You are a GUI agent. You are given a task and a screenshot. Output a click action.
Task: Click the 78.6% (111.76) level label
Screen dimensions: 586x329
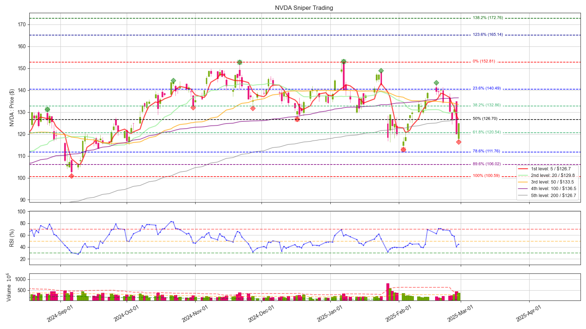486,151
